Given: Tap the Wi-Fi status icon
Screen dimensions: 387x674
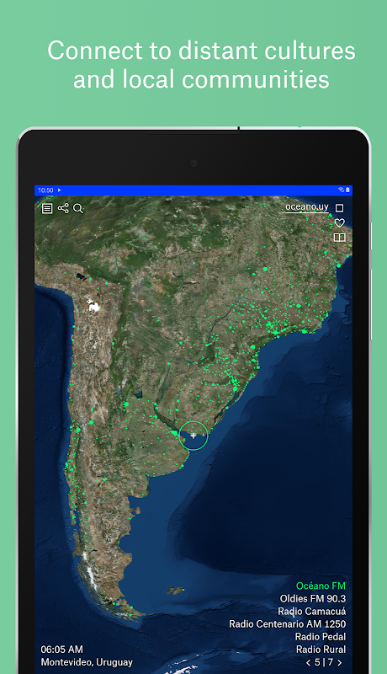Looking at the screenshot, I should (341, 190).
